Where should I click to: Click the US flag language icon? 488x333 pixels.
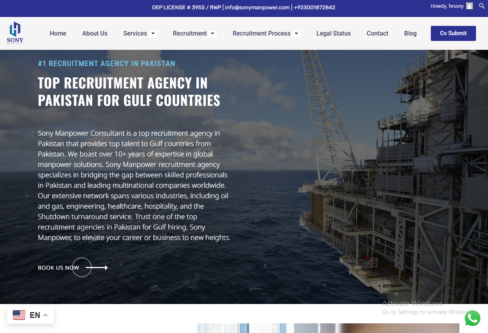pyautogui.click(x=19, y=315)
